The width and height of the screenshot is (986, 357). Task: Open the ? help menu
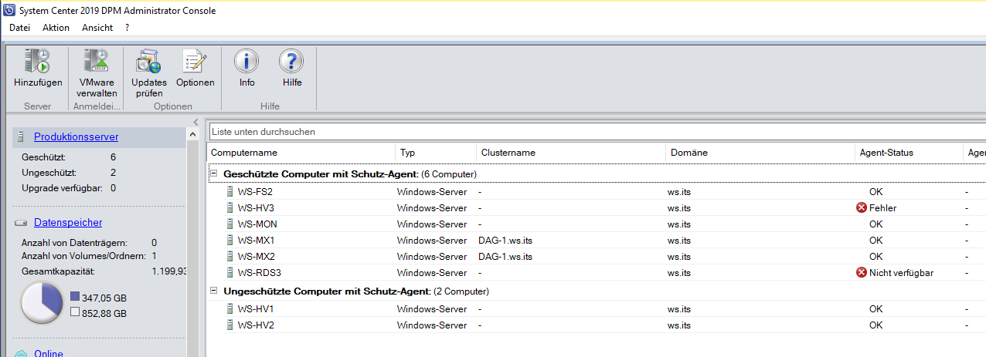(127, 28)
